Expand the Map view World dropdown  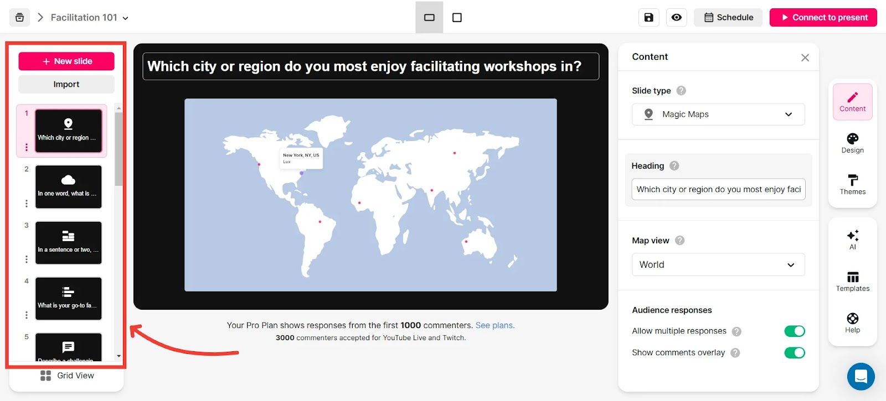718,265
